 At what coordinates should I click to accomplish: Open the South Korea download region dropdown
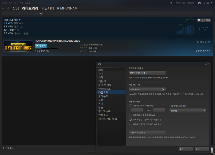(147, 89)
